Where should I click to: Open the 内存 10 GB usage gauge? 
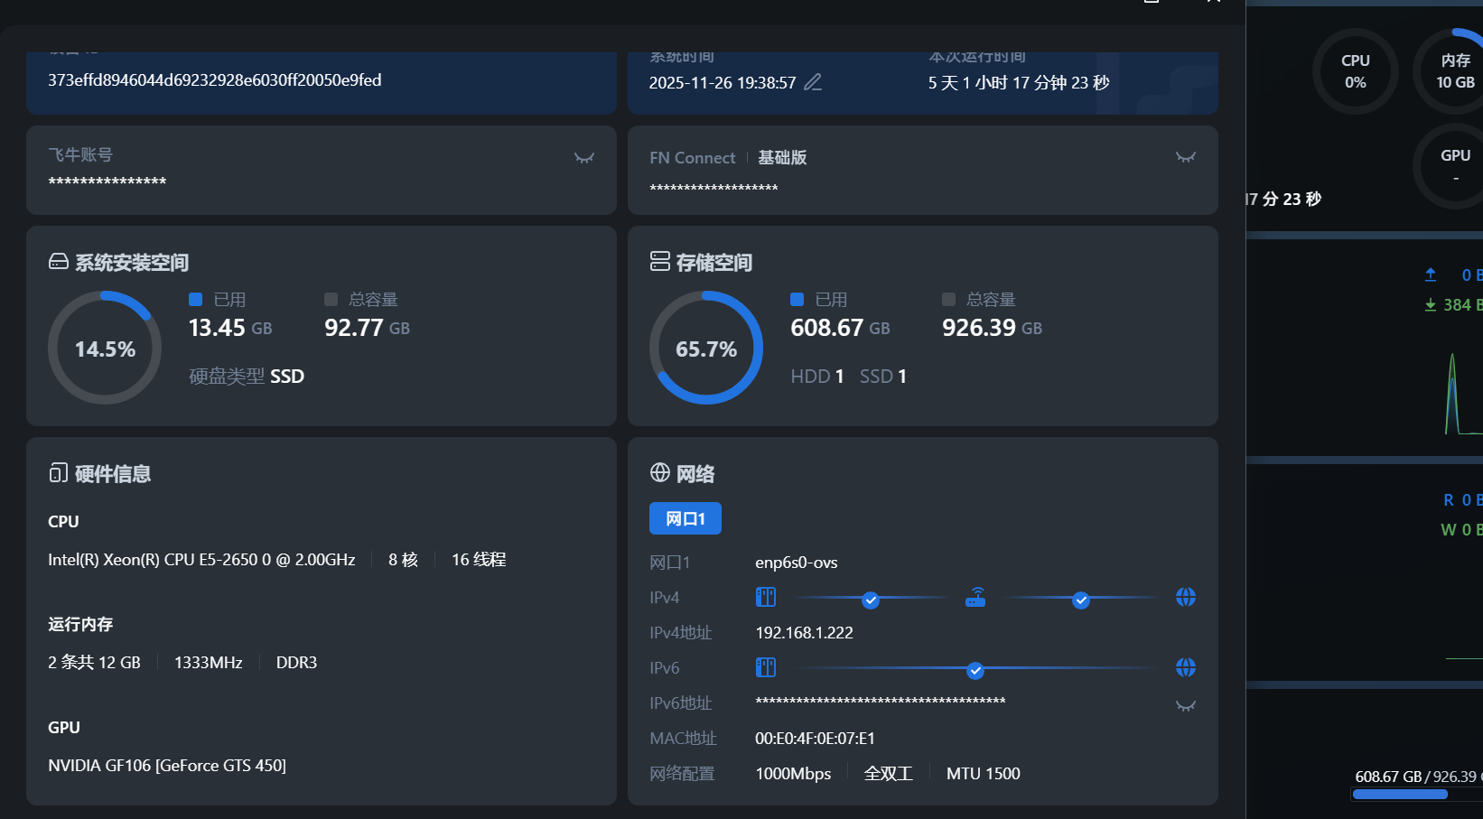click(x=1454, y=71)
